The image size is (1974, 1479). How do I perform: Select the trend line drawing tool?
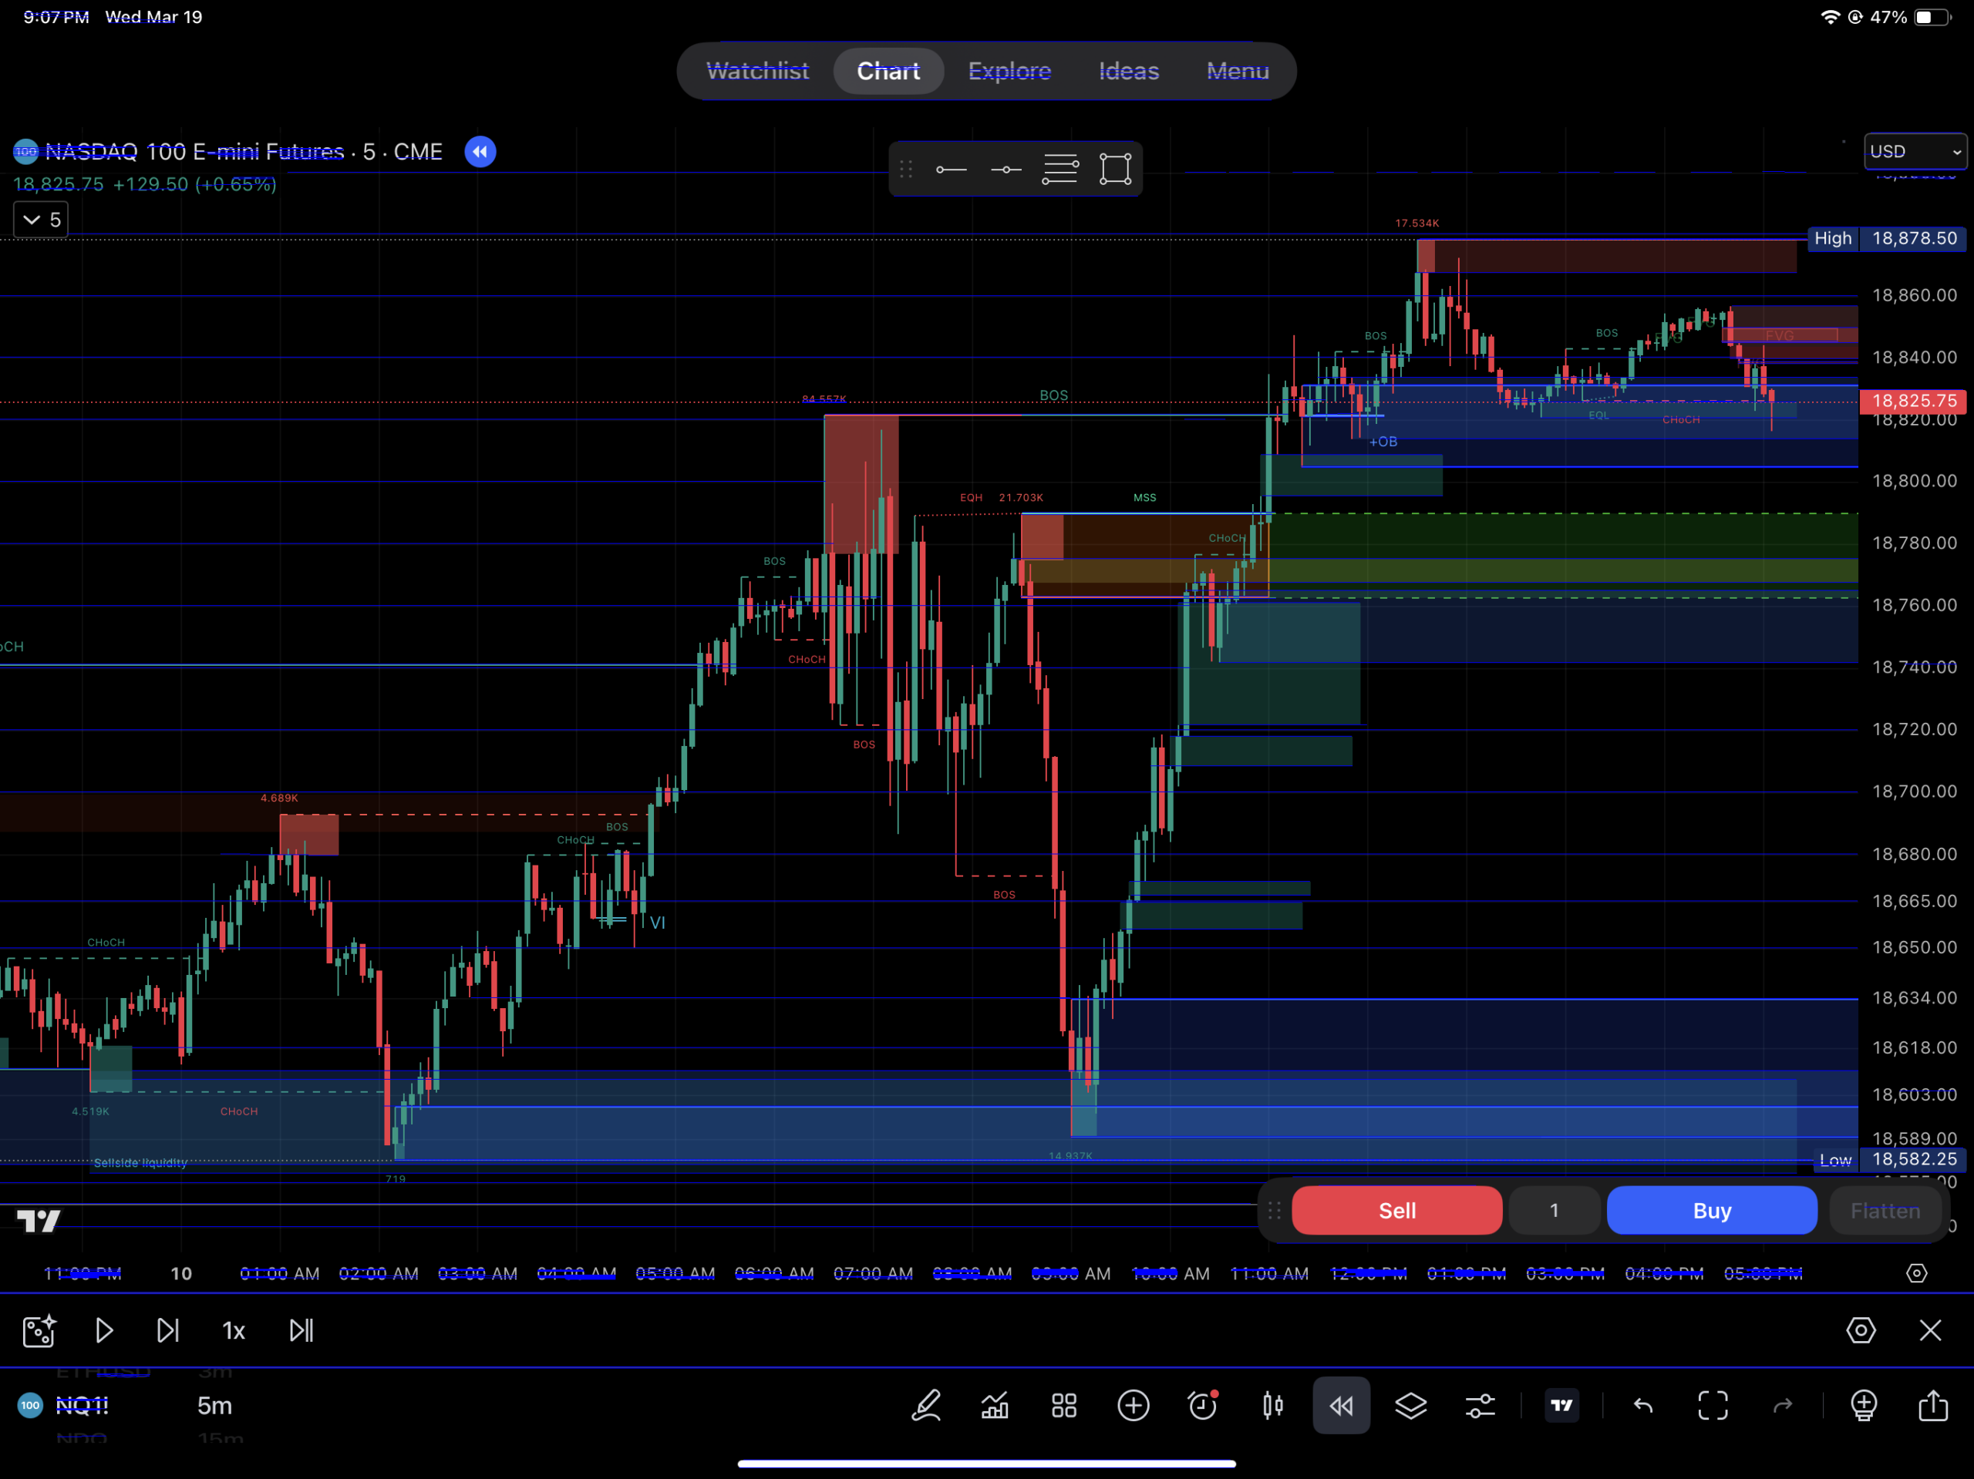pos(952,169)
